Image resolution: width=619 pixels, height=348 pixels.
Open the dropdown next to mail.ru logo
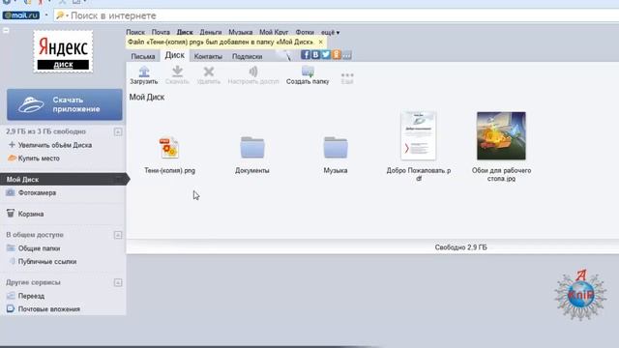(46, 15)
